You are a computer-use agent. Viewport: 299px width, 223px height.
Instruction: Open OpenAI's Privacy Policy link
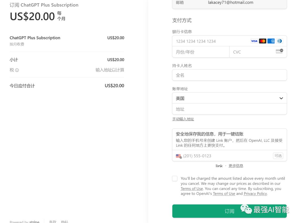(255, 194)
